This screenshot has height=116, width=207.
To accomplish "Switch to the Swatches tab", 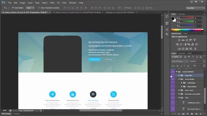I will coord(181,14).
